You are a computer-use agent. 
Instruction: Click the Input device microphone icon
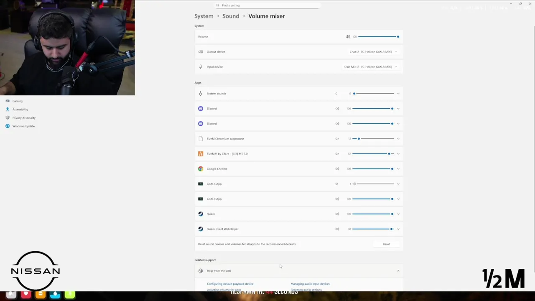click(201, 67)
